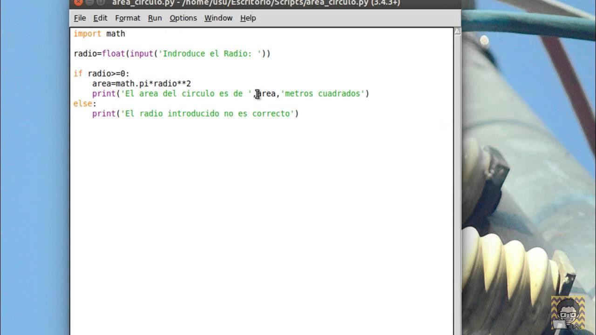Close the area_circulo.py editor window
This screenshot has height=335, width=596.
pyautogui.click(x=78, y=2)
